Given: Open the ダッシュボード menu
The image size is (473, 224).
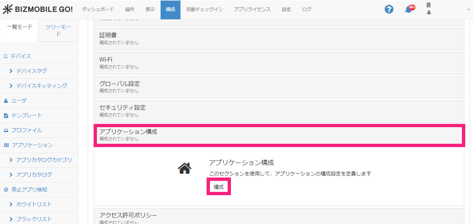Looking at the screenshot, I should coord(98,9).
